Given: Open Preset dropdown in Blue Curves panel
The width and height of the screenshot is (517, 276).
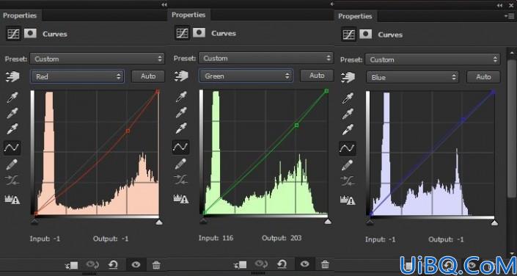Looking at the screenshot, I should [433, 59].
